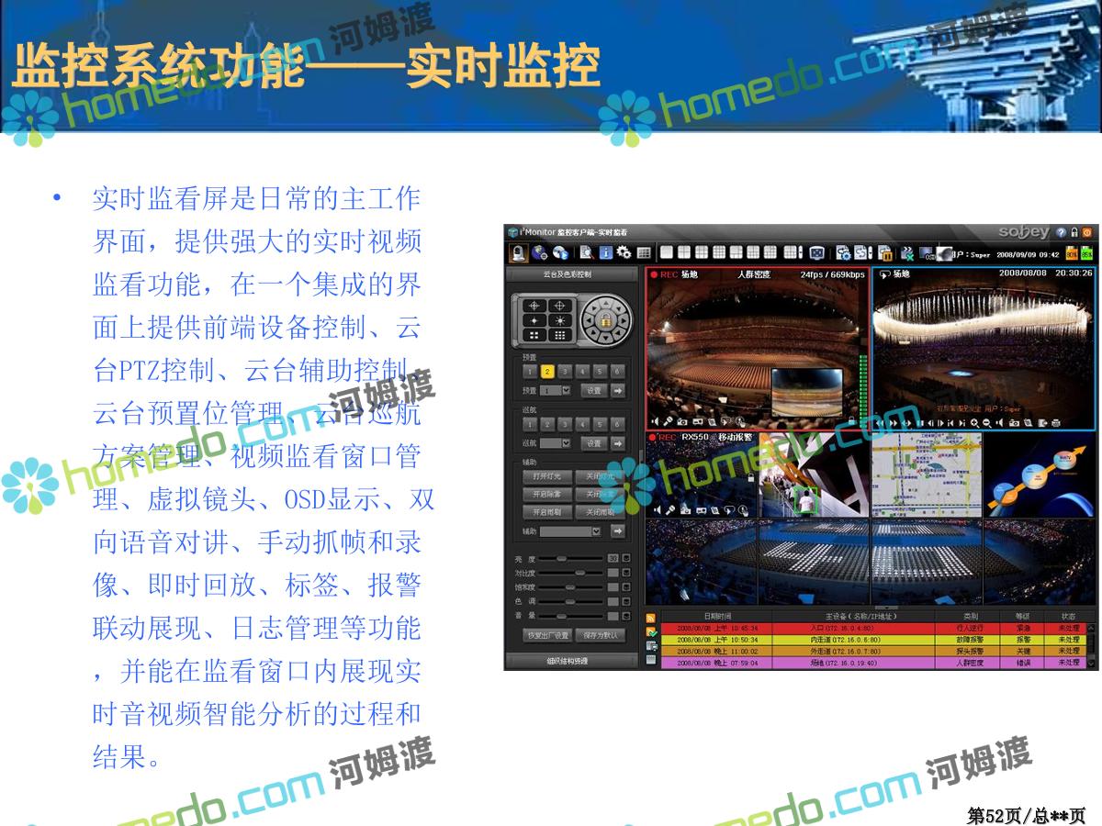This screenshot has width=1102, height=826.
Task: Click the 亮度 brightness slider handle
Action: click(x=561, y=558)
